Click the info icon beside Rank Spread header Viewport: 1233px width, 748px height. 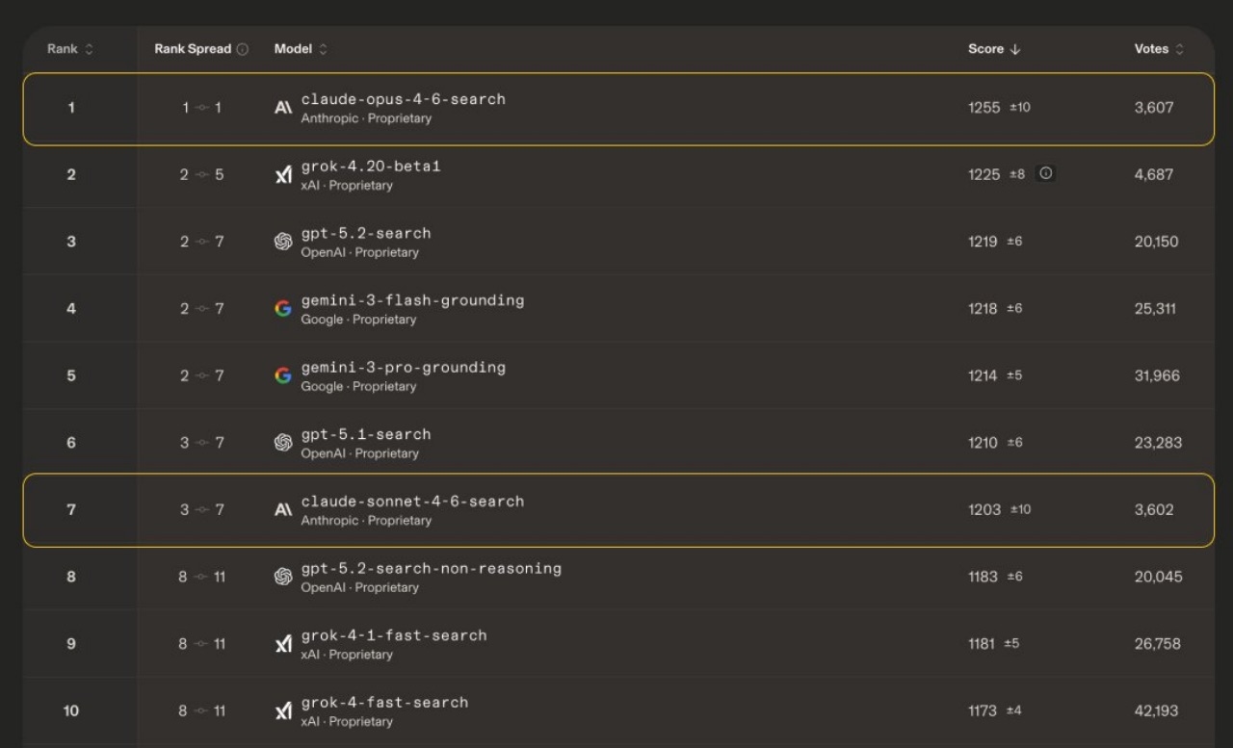243,49
